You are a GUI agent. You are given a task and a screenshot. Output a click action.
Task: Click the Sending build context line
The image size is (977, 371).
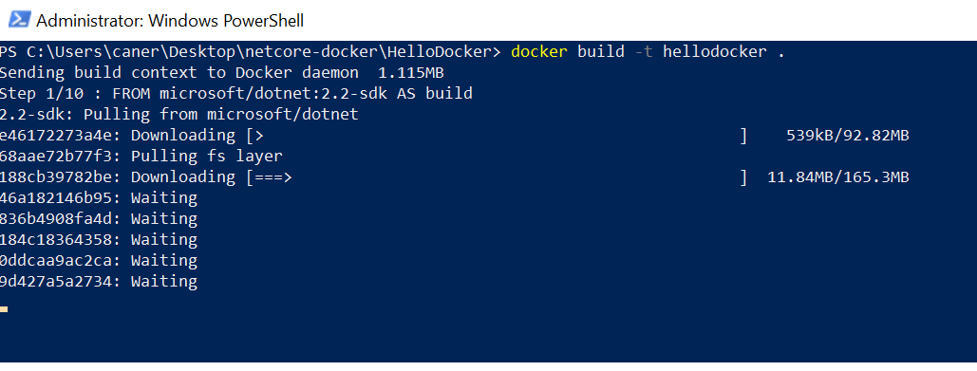tap(222, 73)
